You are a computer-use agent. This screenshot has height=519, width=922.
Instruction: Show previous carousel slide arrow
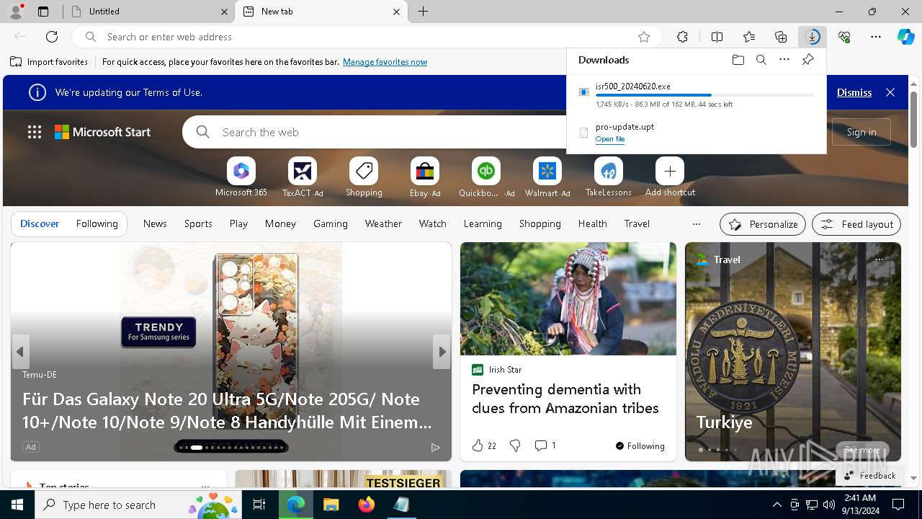(x=20, y=352)
